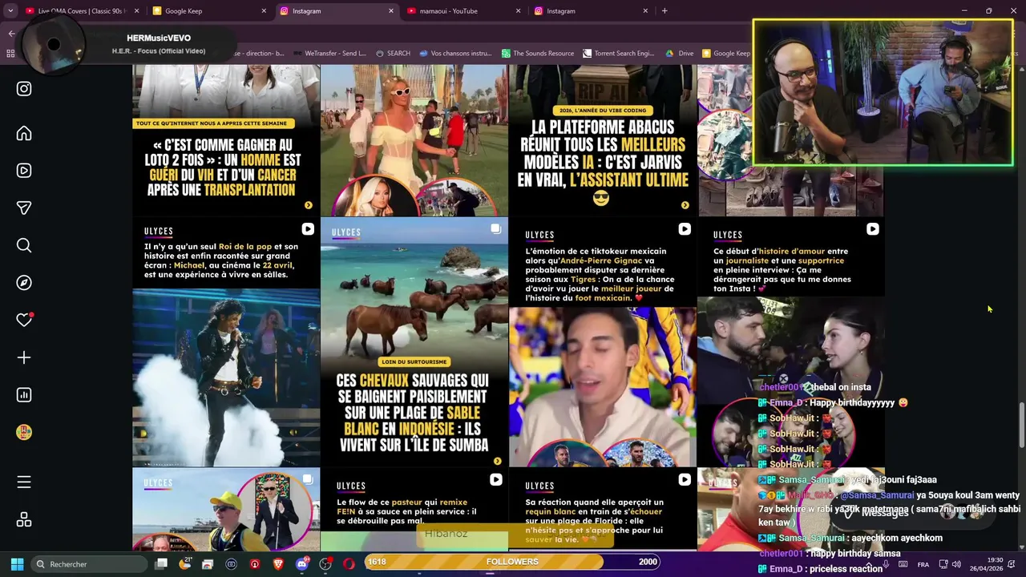Close the Google Keep tab
This screenshot has width=1026, height=577.
(264, 10)
